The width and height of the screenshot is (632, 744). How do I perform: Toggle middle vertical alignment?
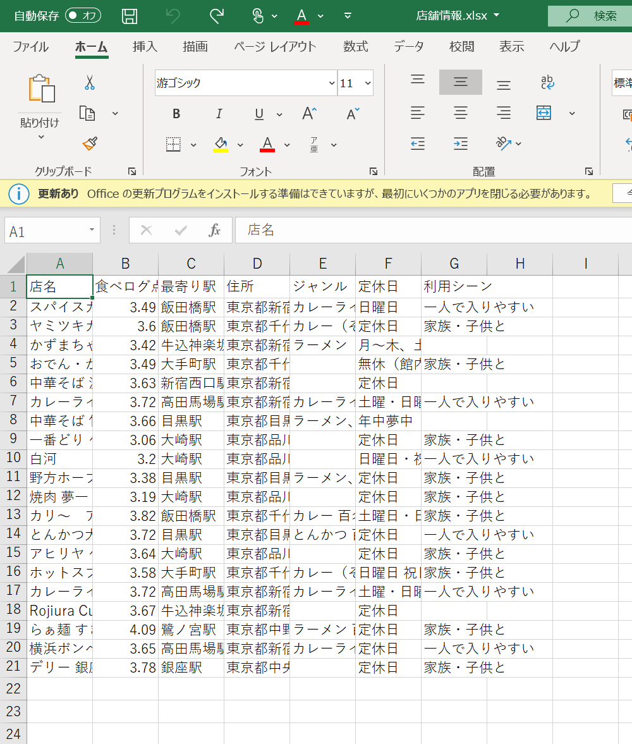(x=460, y=82)
